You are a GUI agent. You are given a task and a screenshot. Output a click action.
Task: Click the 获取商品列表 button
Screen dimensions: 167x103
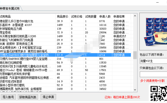pyautogui.click(x=28, y=97)
